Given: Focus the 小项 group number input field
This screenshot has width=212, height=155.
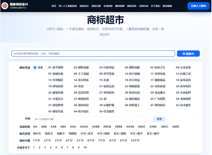Looking at the screenshot, I should point(93,119).
